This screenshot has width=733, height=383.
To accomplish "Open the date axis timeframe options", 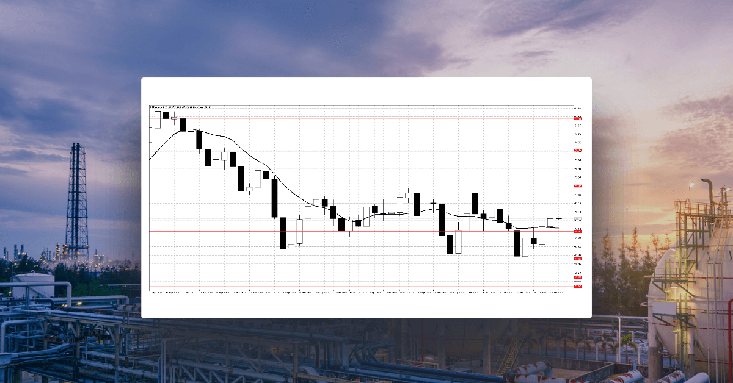I will (x=366, y=292).
